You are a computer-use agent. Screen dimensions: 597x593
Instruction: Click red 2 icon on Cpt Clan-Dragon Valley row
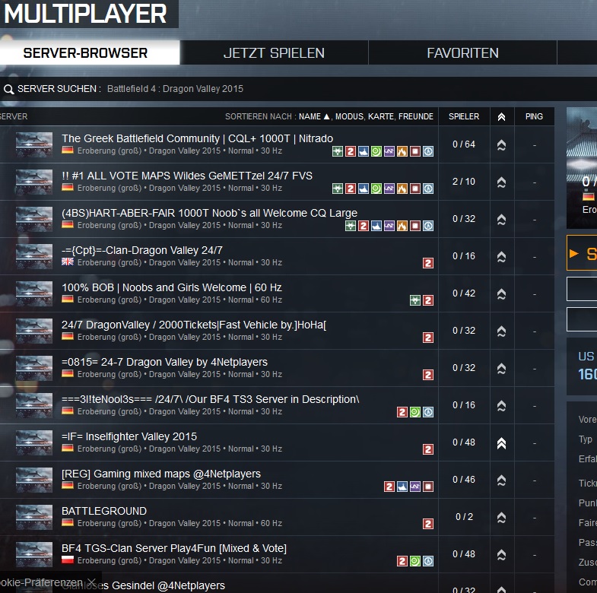pos(428,263)
